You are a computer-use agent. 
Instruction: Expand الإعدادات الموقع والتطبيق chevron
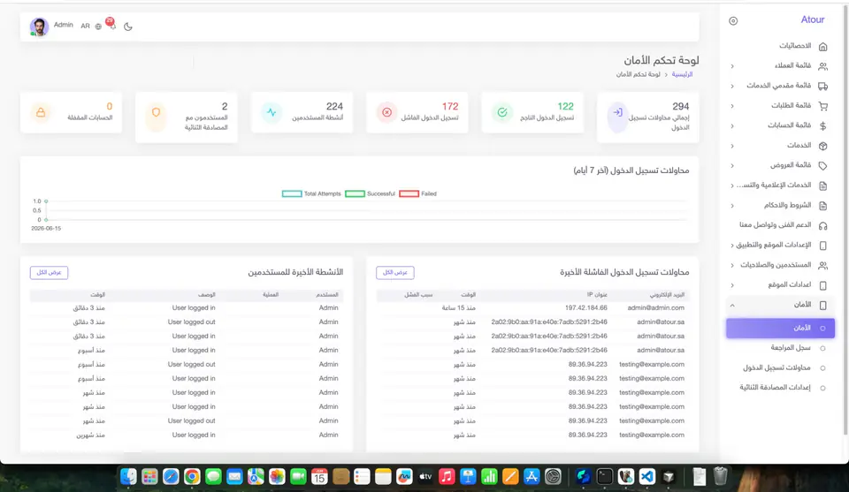pyautogui.click(x=732, y=246)
